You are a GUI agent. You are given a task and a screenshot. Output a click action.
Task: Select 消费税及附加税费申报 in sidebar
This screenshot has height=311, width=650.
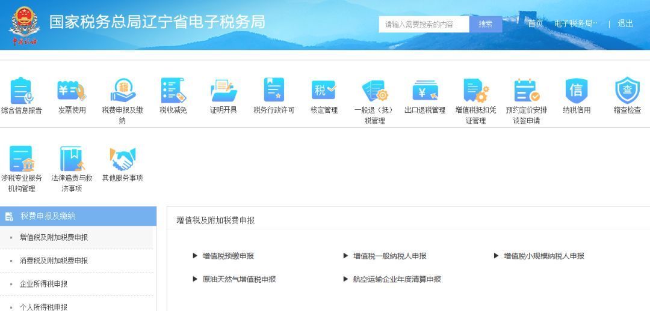pyautogui.click(x=54, y=261)
